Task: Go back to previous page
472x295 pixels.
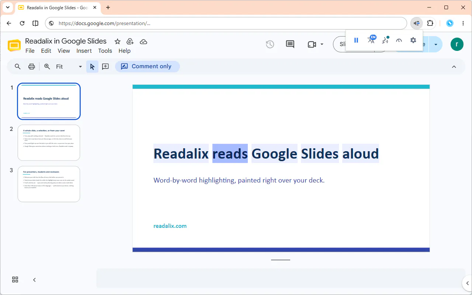Action: coord(9,23)
